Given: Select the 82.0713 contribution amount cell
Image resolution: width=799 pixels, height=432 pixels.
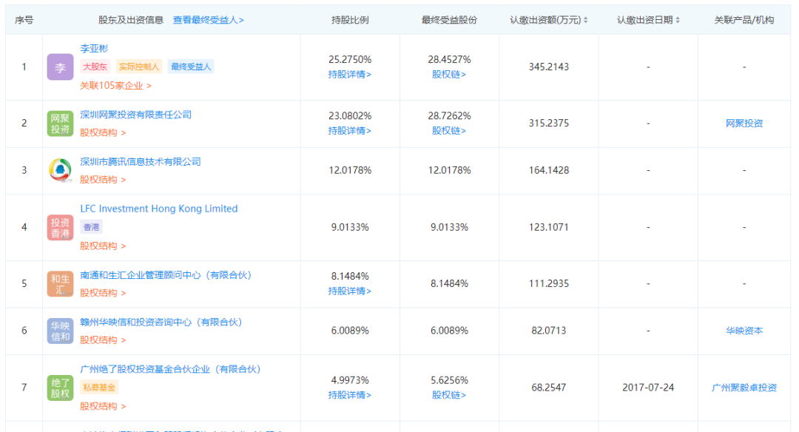Looking at the screenshot, I should [x=549, y=331].
